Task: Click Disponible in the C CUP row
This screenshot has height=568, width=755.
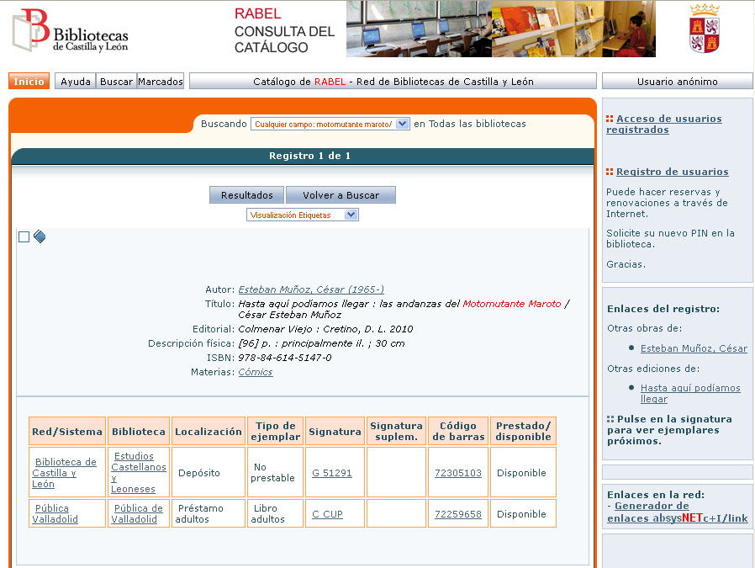Action: [x=521, y=514]
